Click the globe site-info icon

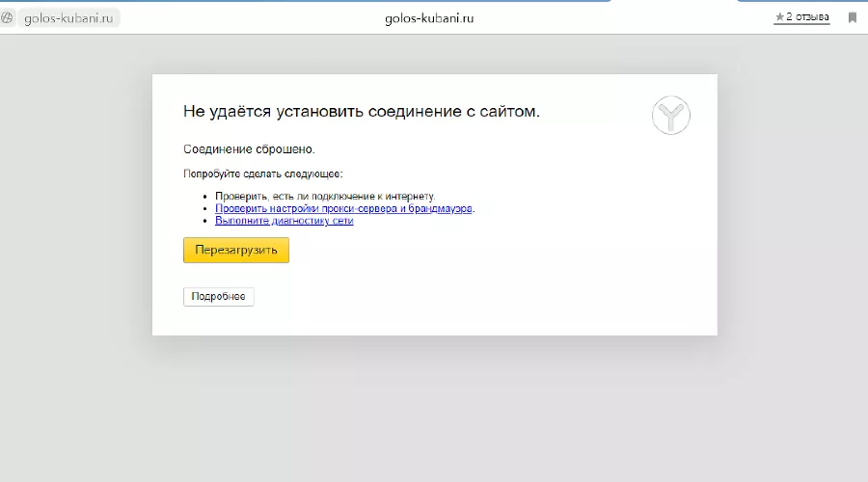pyautogui.click(x=7, y=17)
